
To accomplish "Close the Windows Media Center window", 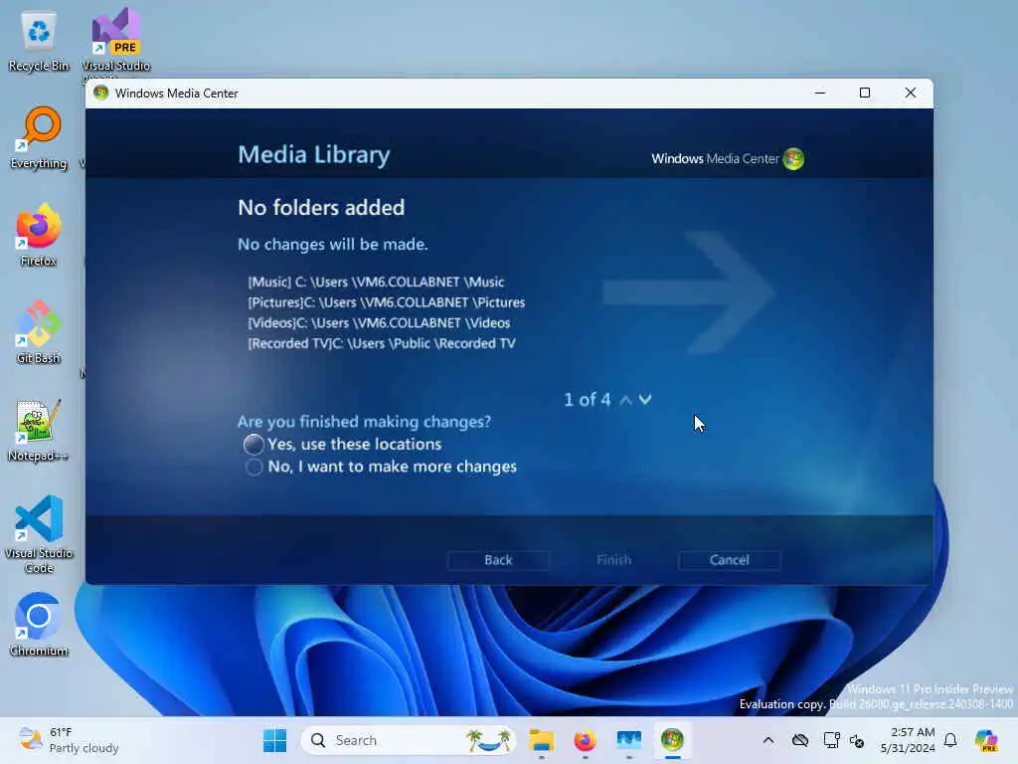I will (x=911, y=93).
